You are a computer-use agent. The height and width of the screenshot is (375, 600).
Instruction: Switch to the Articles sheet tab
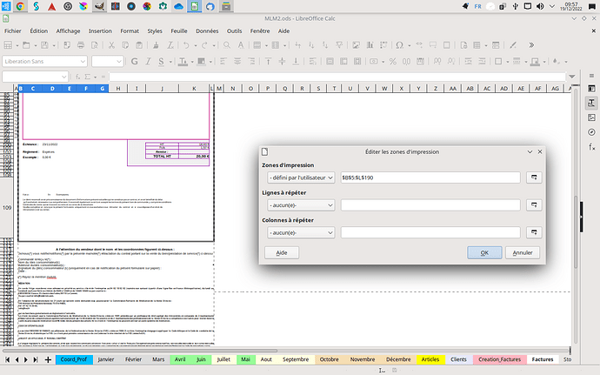(430, 359)
